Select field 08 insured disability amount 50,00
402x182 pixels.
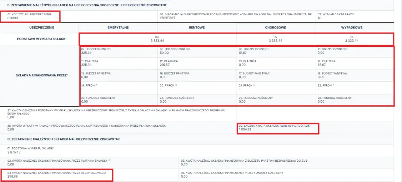(x=164, y=53)
